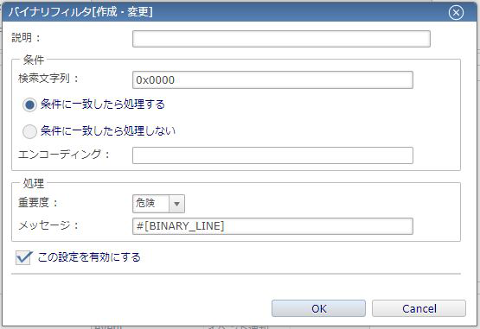Viewport: 480px width, 329px height.
Task: Focus the 検索文字列 field containing 0x0000
Action: point(272,79)
